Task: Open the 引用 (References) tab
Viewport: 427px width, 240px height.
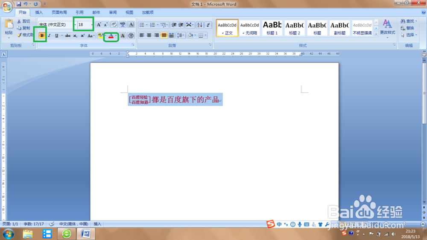Action: pos(79,12)
